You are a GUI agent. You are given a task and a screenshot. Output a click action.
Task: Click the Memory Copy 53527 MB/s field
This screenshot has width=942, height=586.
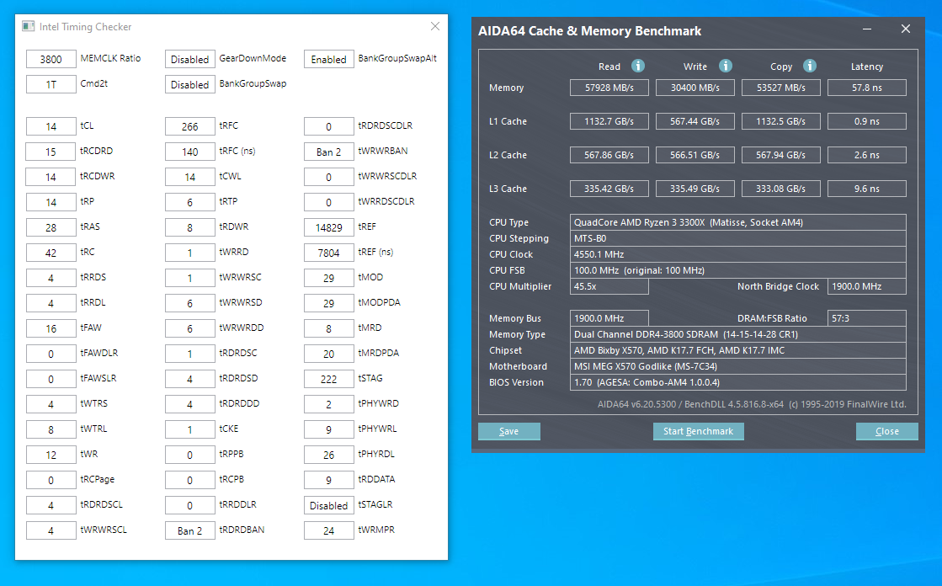[781, 88]
